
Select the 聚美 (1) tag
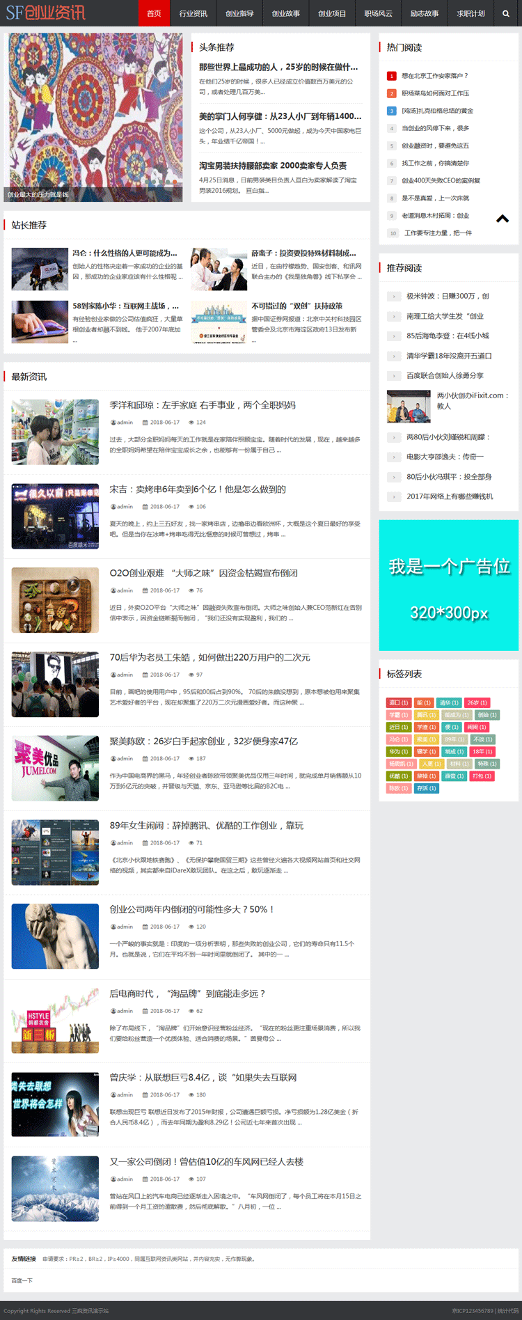pos(426,739)
